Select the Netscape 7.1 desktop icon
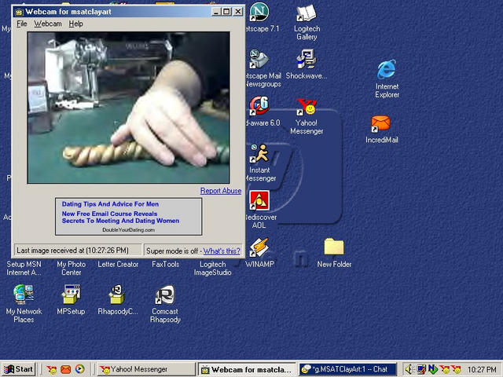 (x=259, y=12)
